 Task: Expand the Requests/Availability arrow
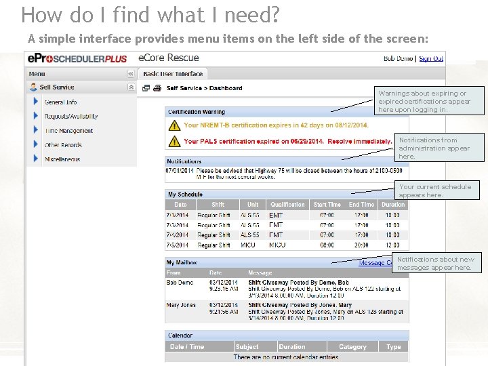pyautogui.click(x=35, y=115)
